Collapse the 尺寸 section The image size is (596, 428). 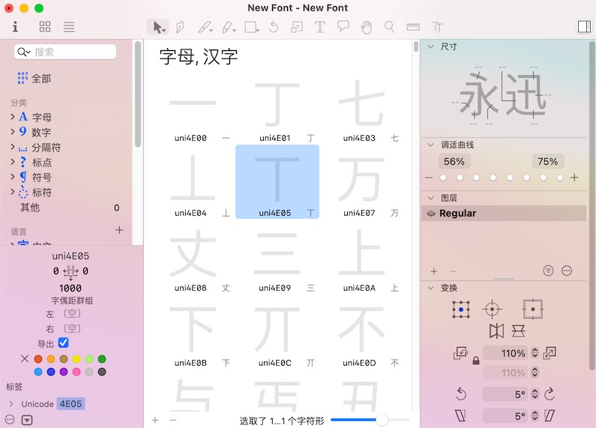coord(430,46)
